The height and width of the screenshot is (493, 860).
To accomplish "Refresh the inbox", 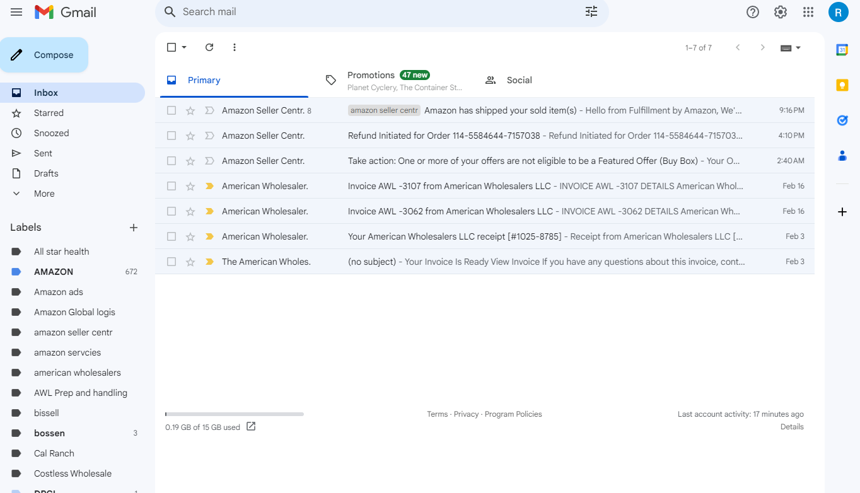I will [209, 47].
